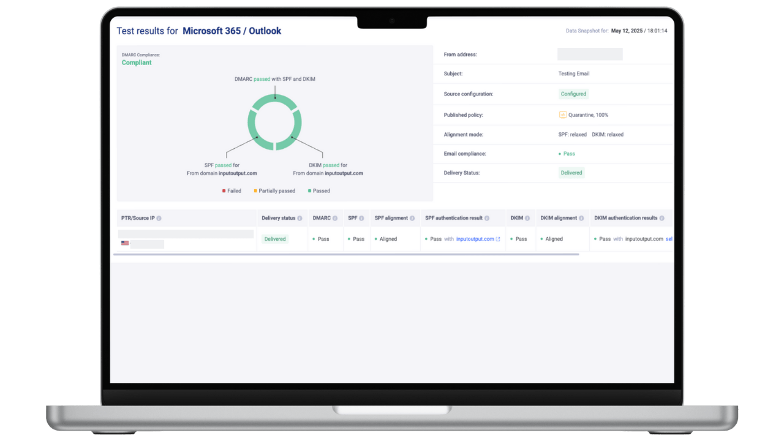Click the Testing Email subject value
The height and width of the screenshot is (441, 784).
[x=574, y=73]
